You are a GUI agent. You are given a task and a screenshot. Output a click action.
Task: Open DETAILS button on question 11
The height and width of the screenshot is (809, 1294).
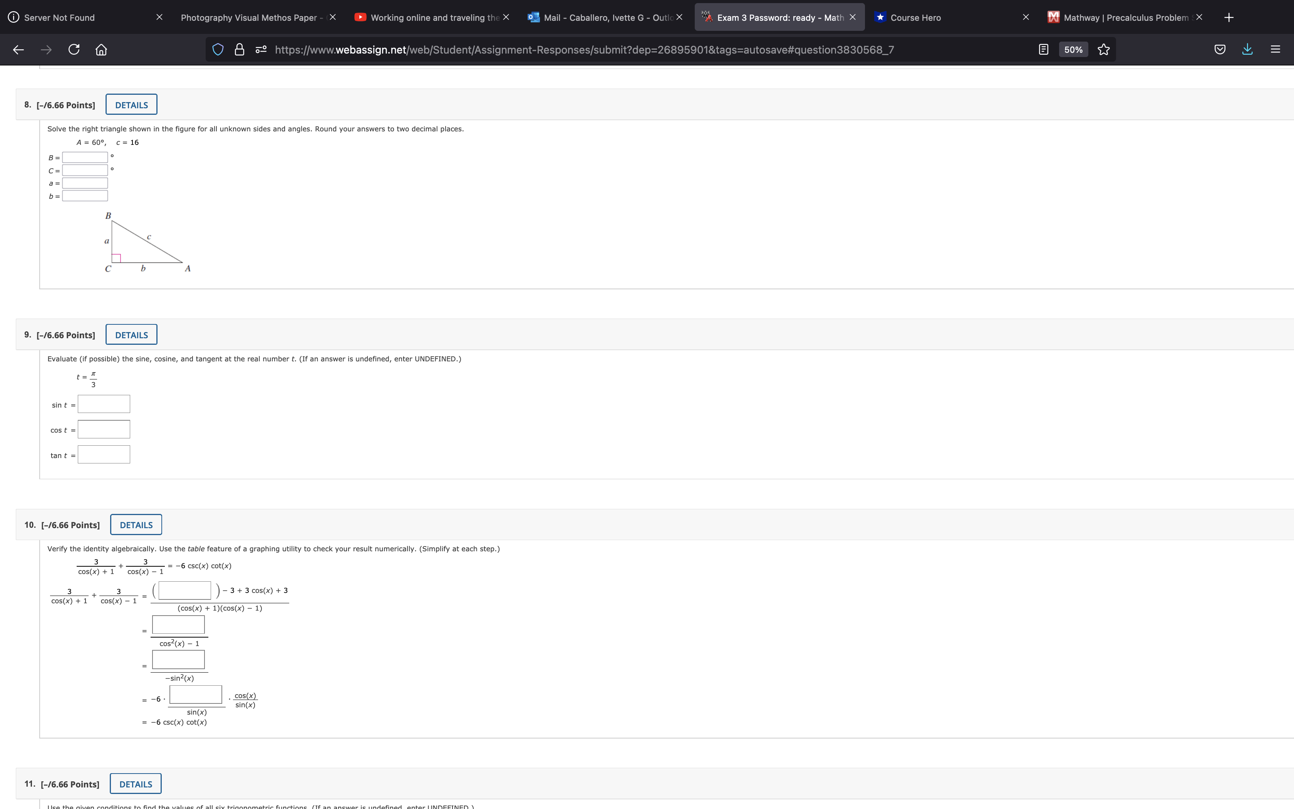135,784
